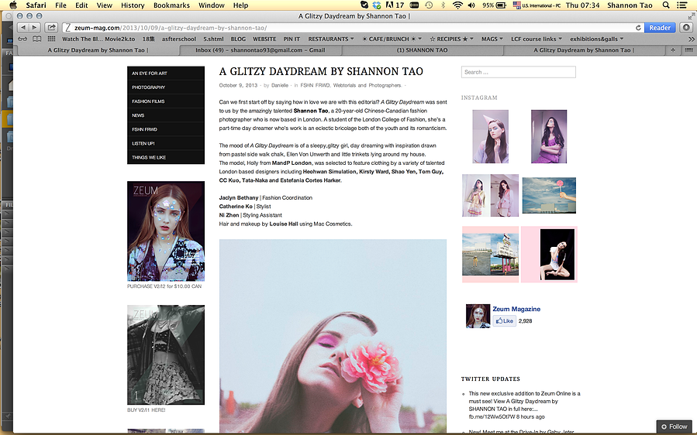This screenshot has width=697, height=435.
Task: Open NEWS sidebar link
Action: 166,115
